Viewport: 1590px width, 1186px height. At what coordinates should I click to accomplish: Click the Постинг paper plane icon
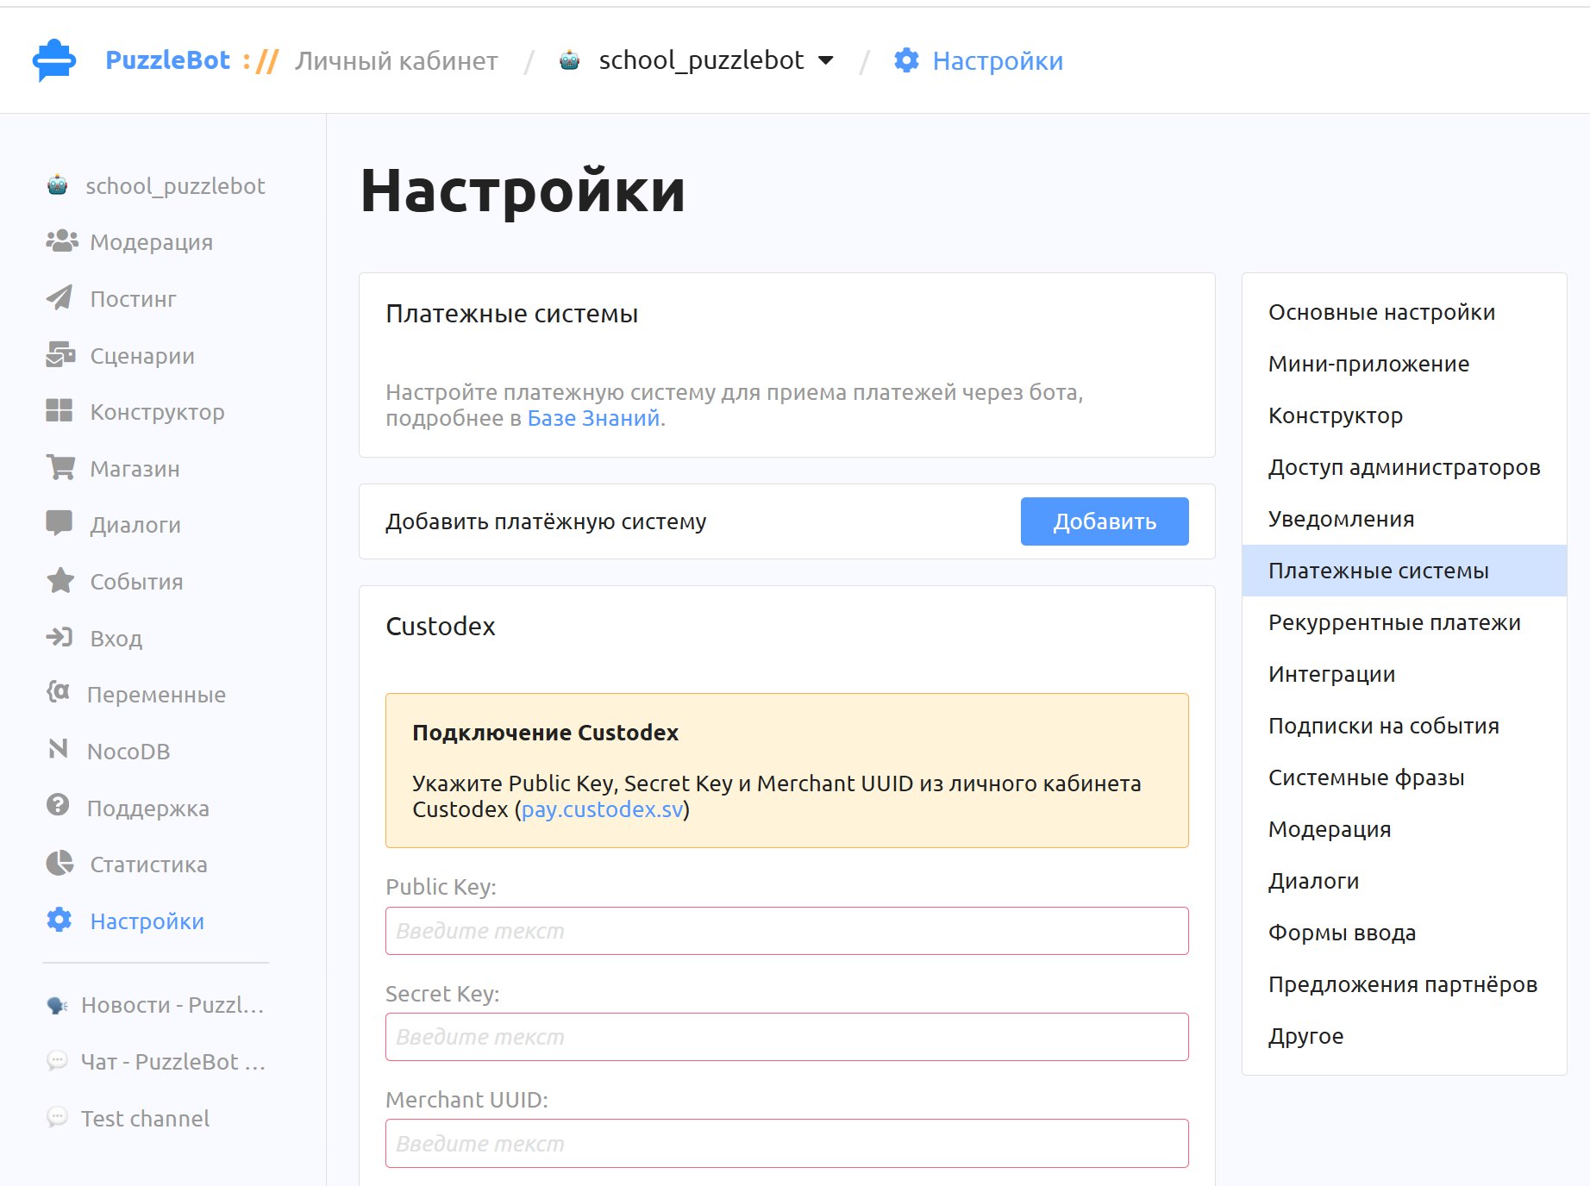click(59, 298)
